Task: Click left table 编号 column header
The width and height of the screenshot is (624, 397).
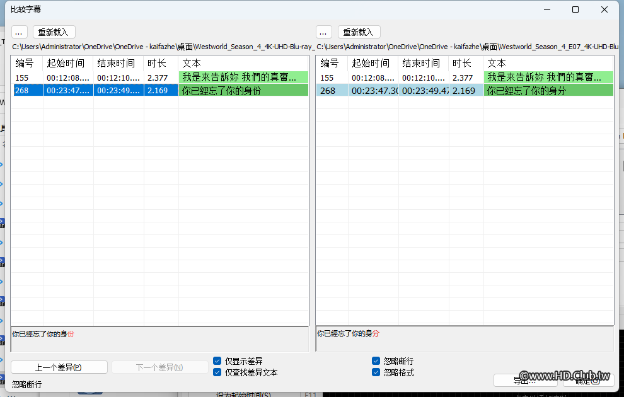Action: [27, 63]
